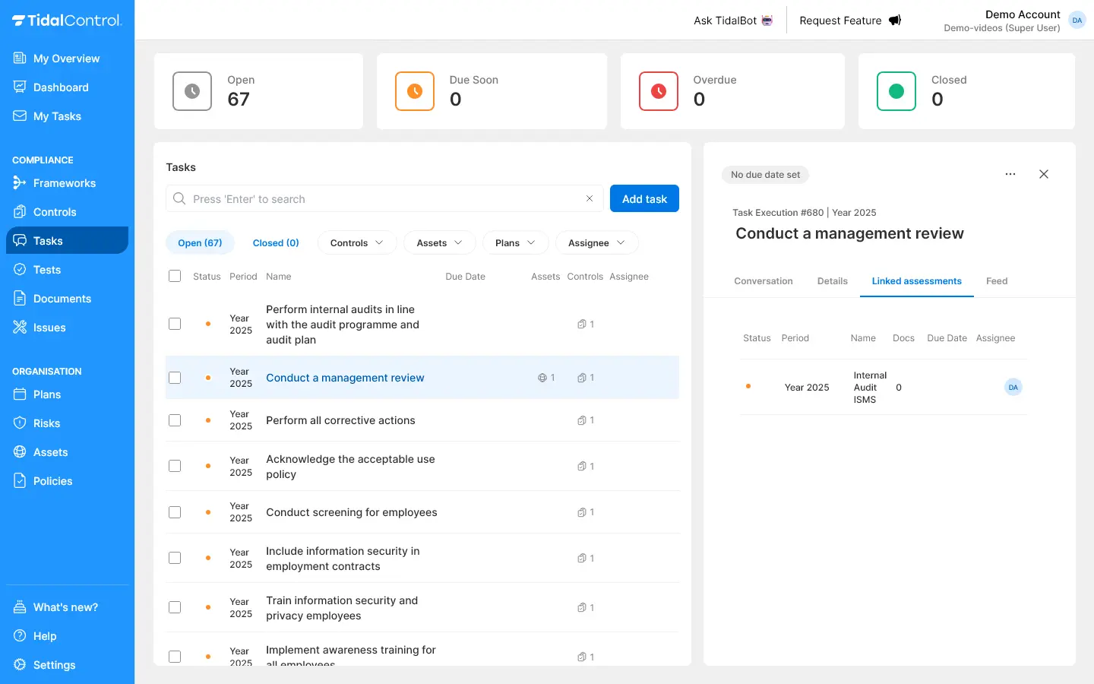Show the Closed (0) tasks tab
Viewport: 1094px width, 684px height.
[276, 243]
